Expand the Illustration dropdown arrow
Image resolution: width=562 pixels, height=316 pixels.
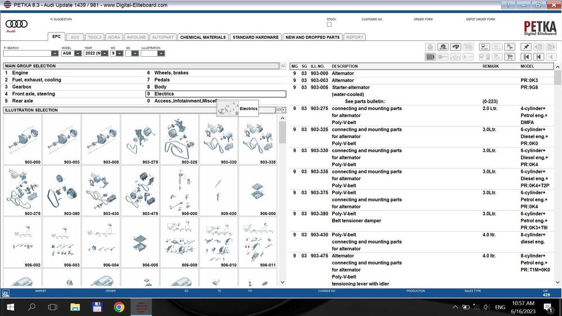pyautogui.click(x=161, y=53)
